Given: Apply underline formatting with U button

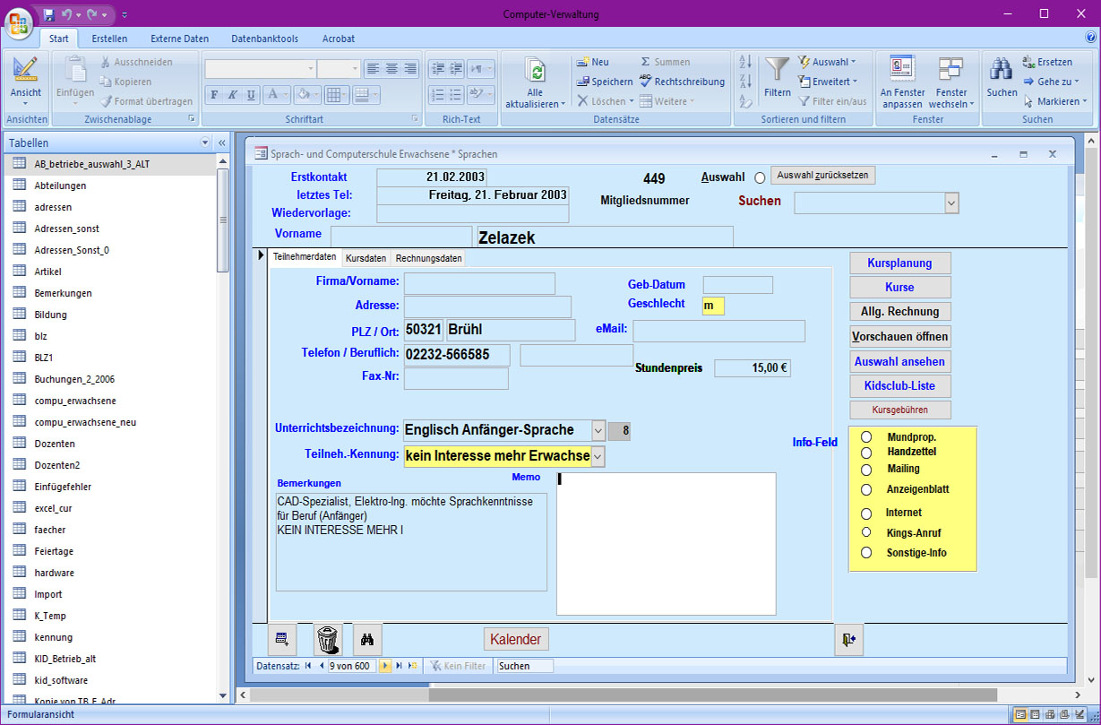Looking at the screenshot, I should tap(251, 95).
